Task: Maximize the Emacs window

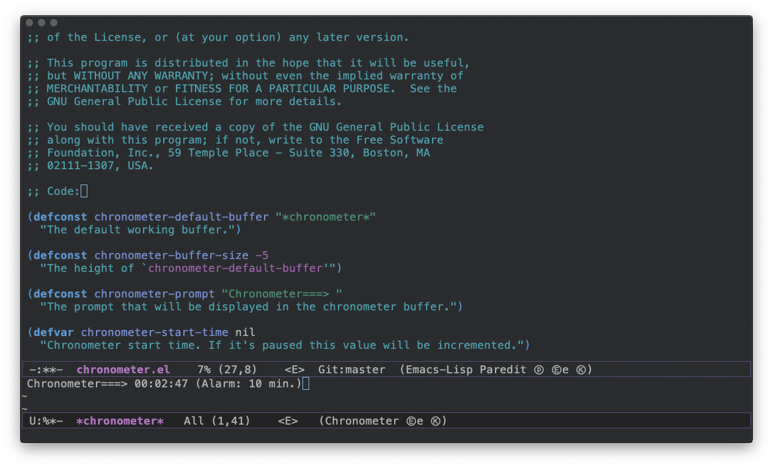Action: coord(54,23)
